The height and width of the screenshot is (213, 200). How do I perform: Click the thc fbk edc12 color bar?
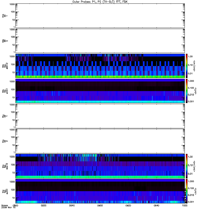point(187,166)
